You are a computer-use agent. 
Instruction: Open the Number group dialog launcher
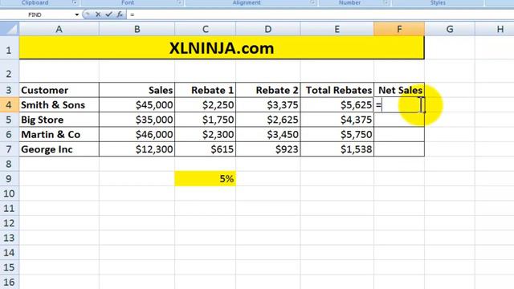pos(386,2)
